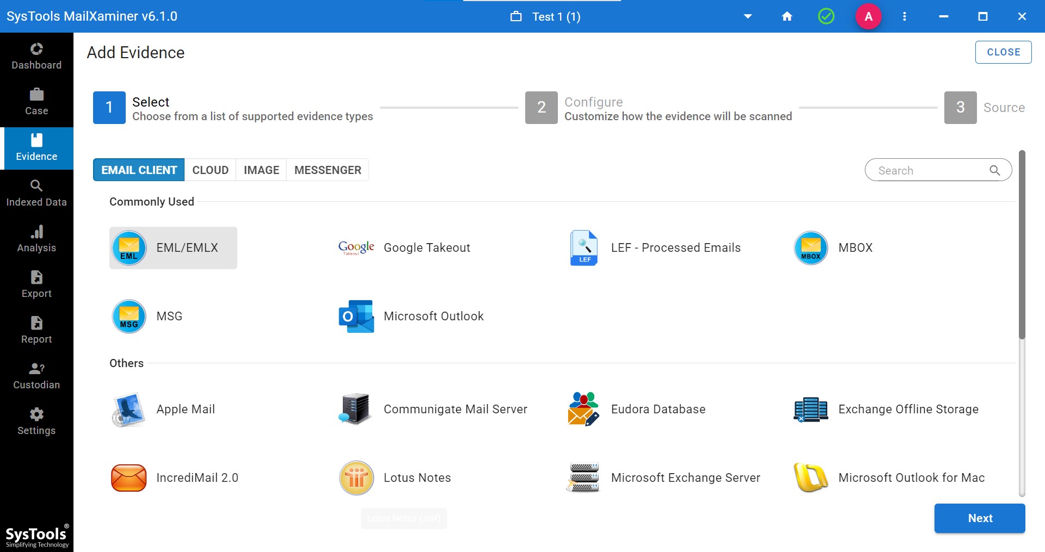This screenshot has height=552, width=1045.
Task: Go to the Analysis sidebar section
Action: coord(36,239)
